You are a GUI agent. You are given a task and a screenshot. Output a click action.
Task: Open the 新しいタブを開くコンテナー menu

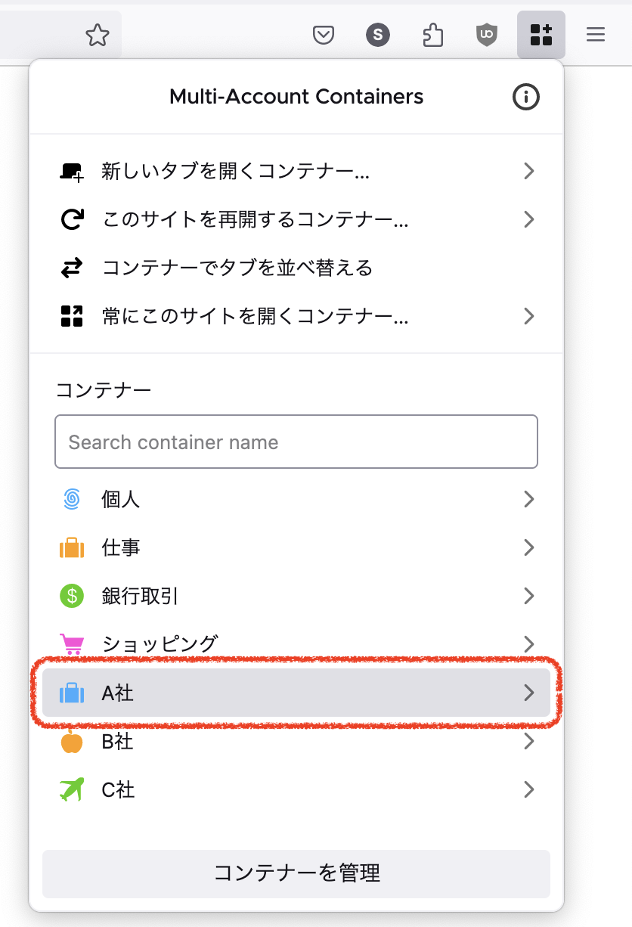[x=236, y=172]
